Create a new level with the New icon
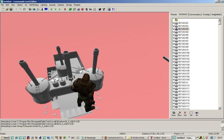This screenshot has width=224, height=140. 3,9
